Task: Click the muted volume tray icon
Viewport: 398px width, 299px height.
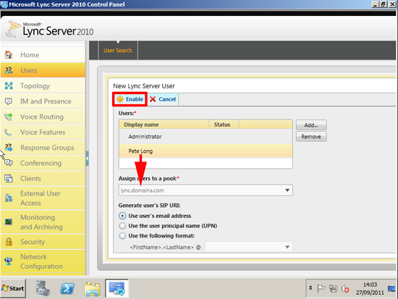Action: [x=345, y=289]
